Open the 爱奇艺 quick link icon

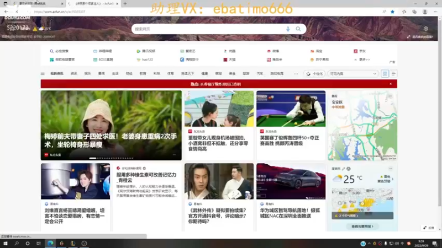(182, 51)
